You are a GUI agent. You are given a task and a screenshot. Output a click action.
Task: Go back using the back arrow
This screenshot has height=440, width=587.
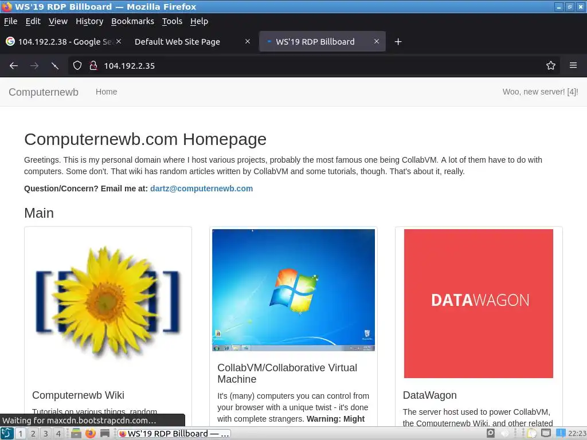(x=14, y=66)
